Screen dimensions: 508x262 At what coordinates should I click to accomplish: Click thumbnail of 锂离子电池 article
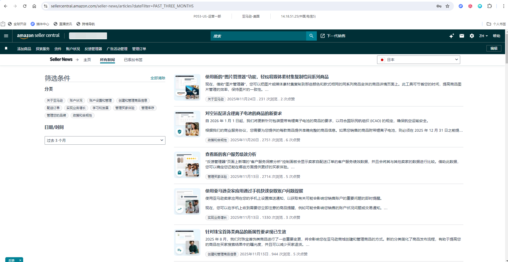click(x=187, y=124)
